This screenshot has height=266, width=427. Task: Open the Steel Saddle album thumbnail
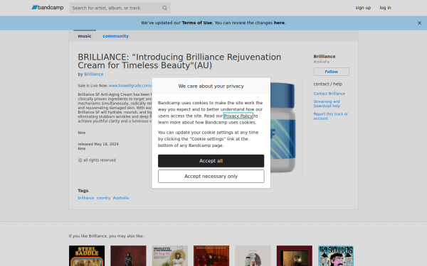(87, 255)
